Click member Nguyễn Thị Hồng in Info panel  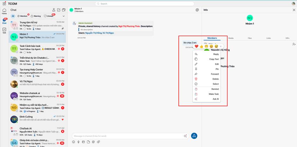coord(220,50)
